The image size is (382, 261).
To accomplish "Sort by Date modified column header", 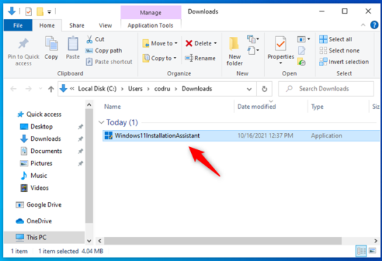I will (x=256, y=107).
